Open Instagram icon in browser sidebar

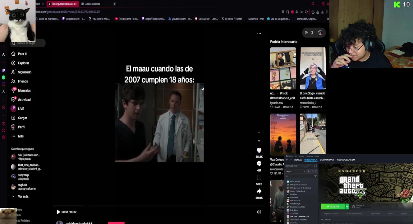pos(3,84)
